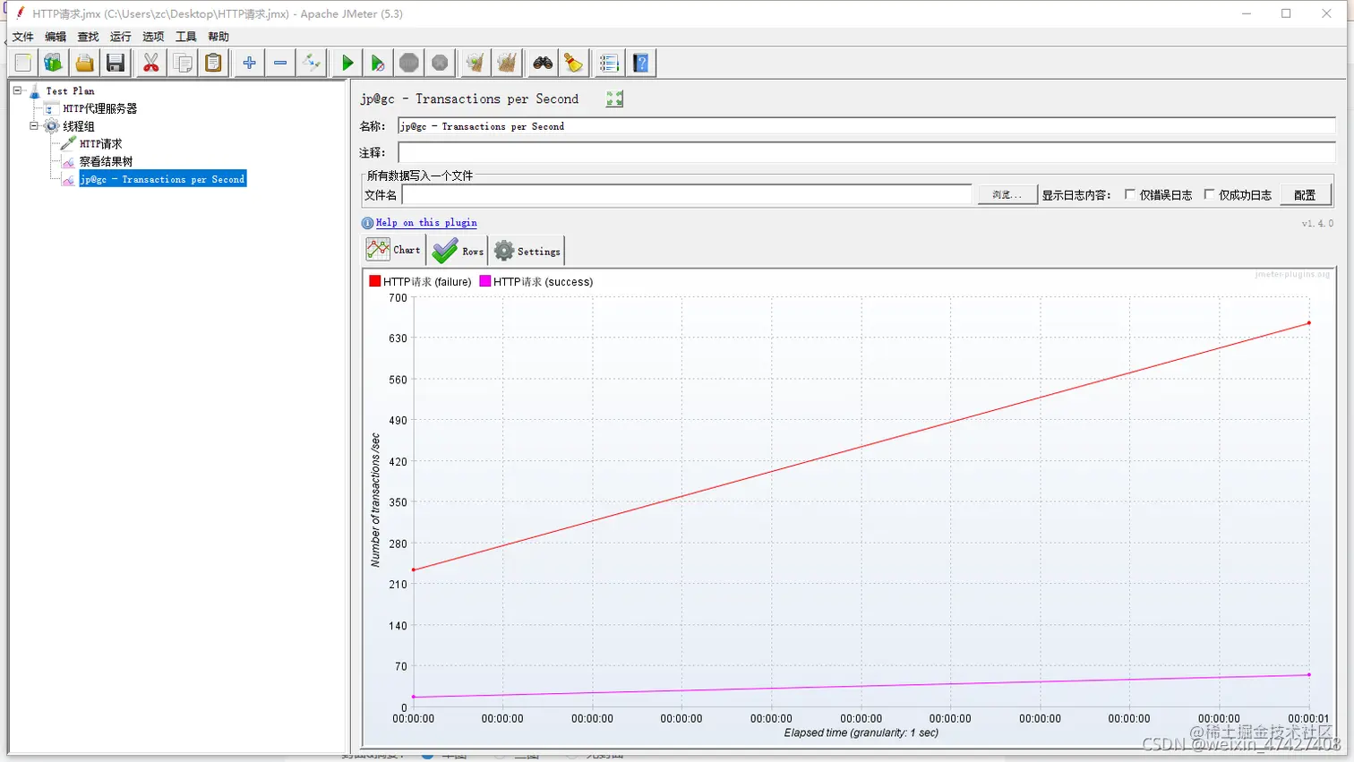Select the HTTP请求 sampler
Screen dimensions: 1354x762
pyautogui.click(x=100, y=144)
